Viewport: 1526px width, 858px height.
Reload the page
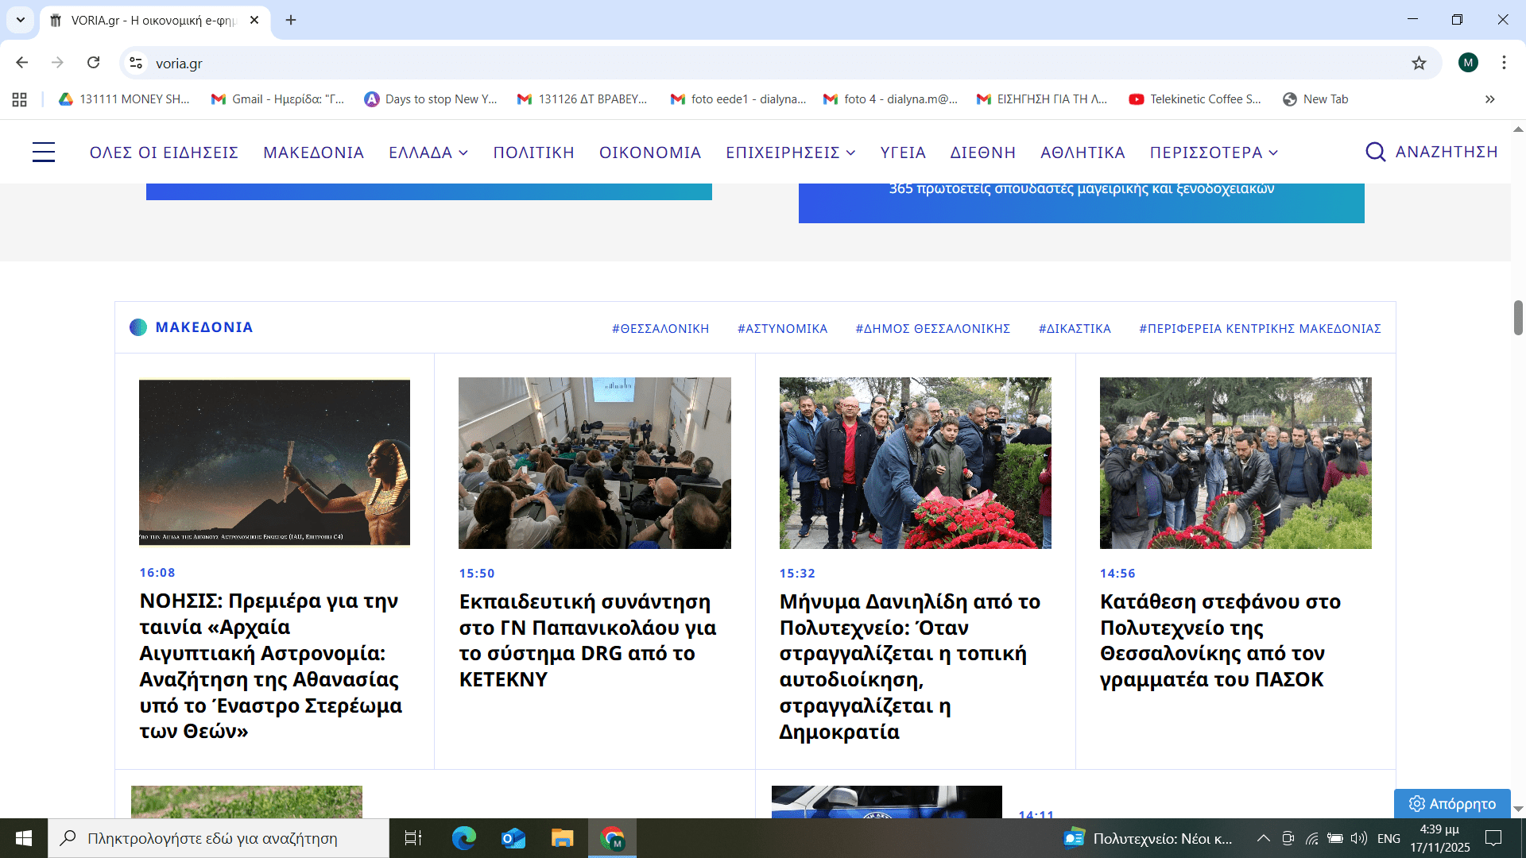(x=94, y=63)
